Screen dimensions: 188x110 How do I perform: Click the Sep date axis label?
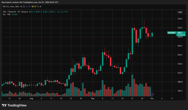pos(93,98)
